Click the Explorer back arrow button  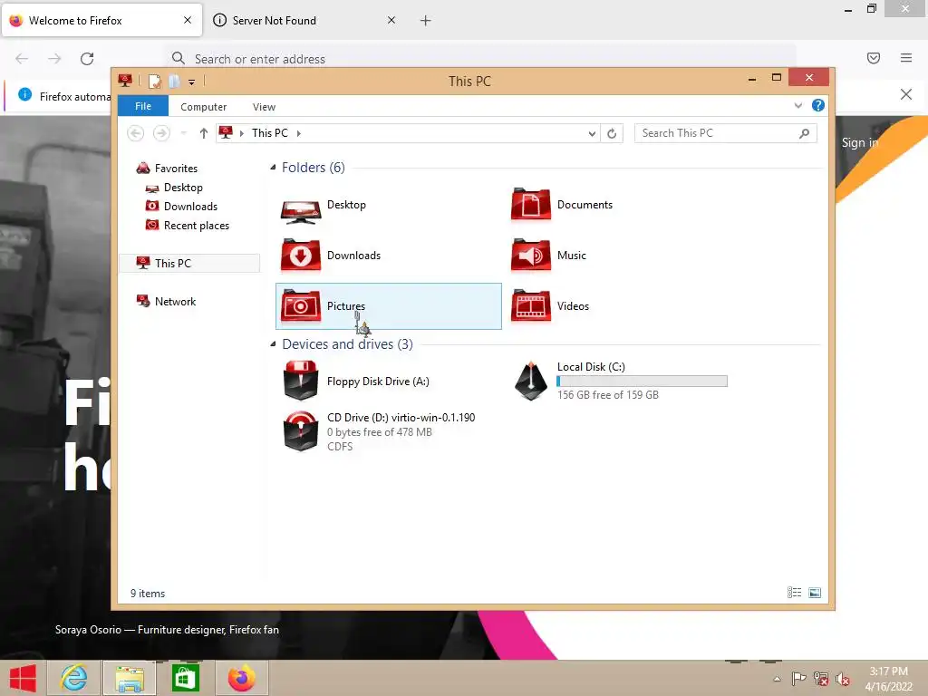136,133
